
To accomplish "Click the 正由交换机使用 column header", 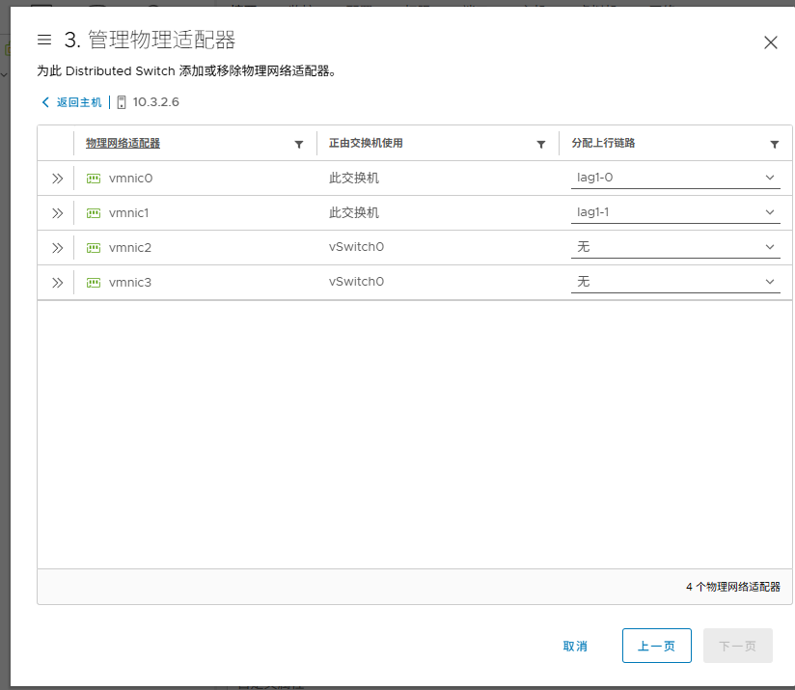I will pyautogui.click(x=366, y=143).
